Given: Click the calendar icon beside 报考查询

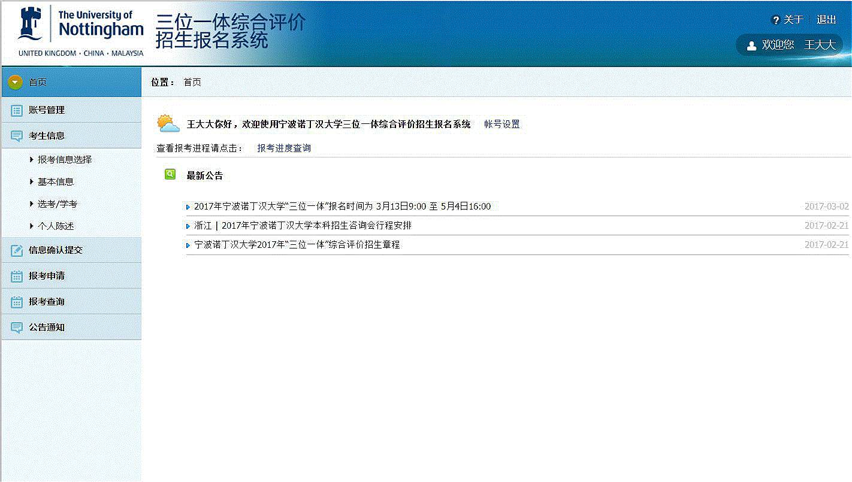Looking at the screenshot, I should (x=17, y=302).
